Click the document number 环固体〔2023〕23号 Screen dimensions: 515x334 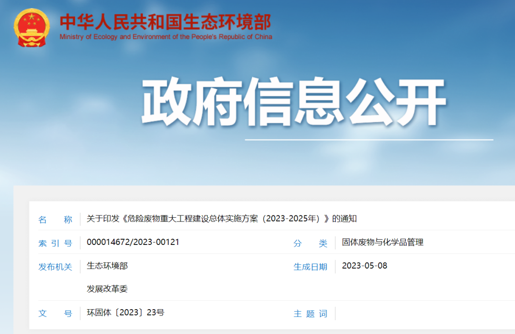click(x=125, y=313)
